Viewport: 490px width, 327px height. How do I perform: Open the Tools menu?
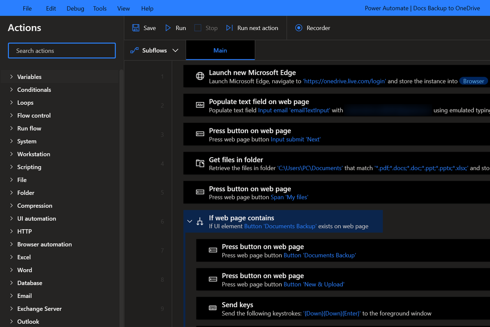pyautogui.click(x=100, y=8)
